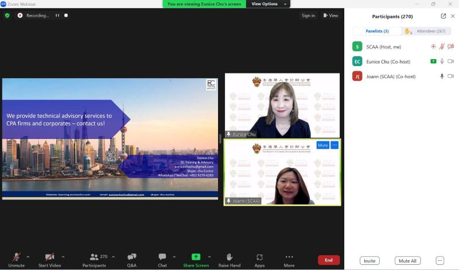Viewport: 459px width, 270px height.
Task: Pause the recording
Action: point(57,16)
